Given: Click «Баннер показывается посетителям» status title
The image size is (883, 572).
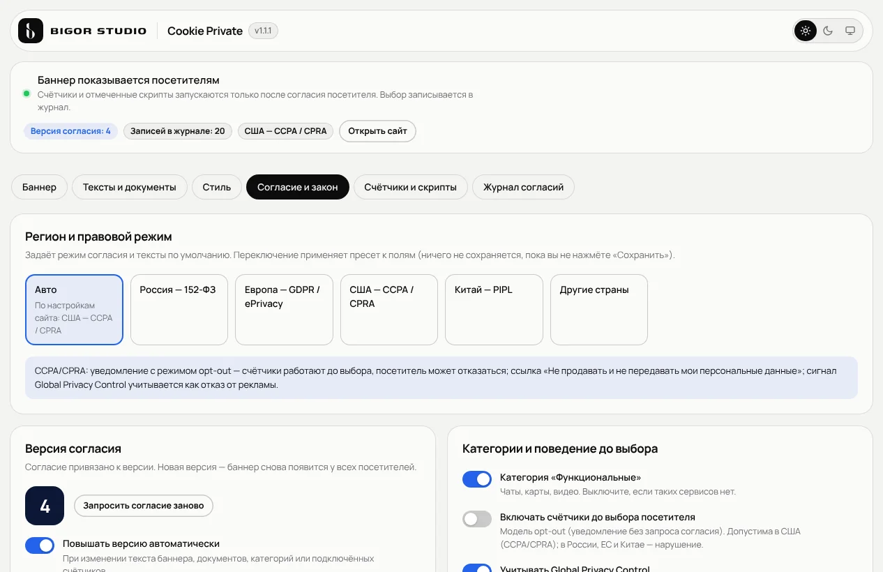Looking at the screenshot, I should (128, 80).
